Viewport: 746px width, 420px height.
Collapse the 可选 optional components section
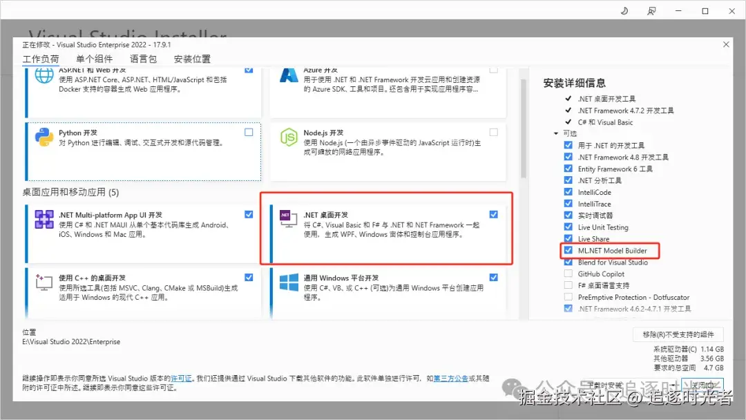click(x=555, y=133)
